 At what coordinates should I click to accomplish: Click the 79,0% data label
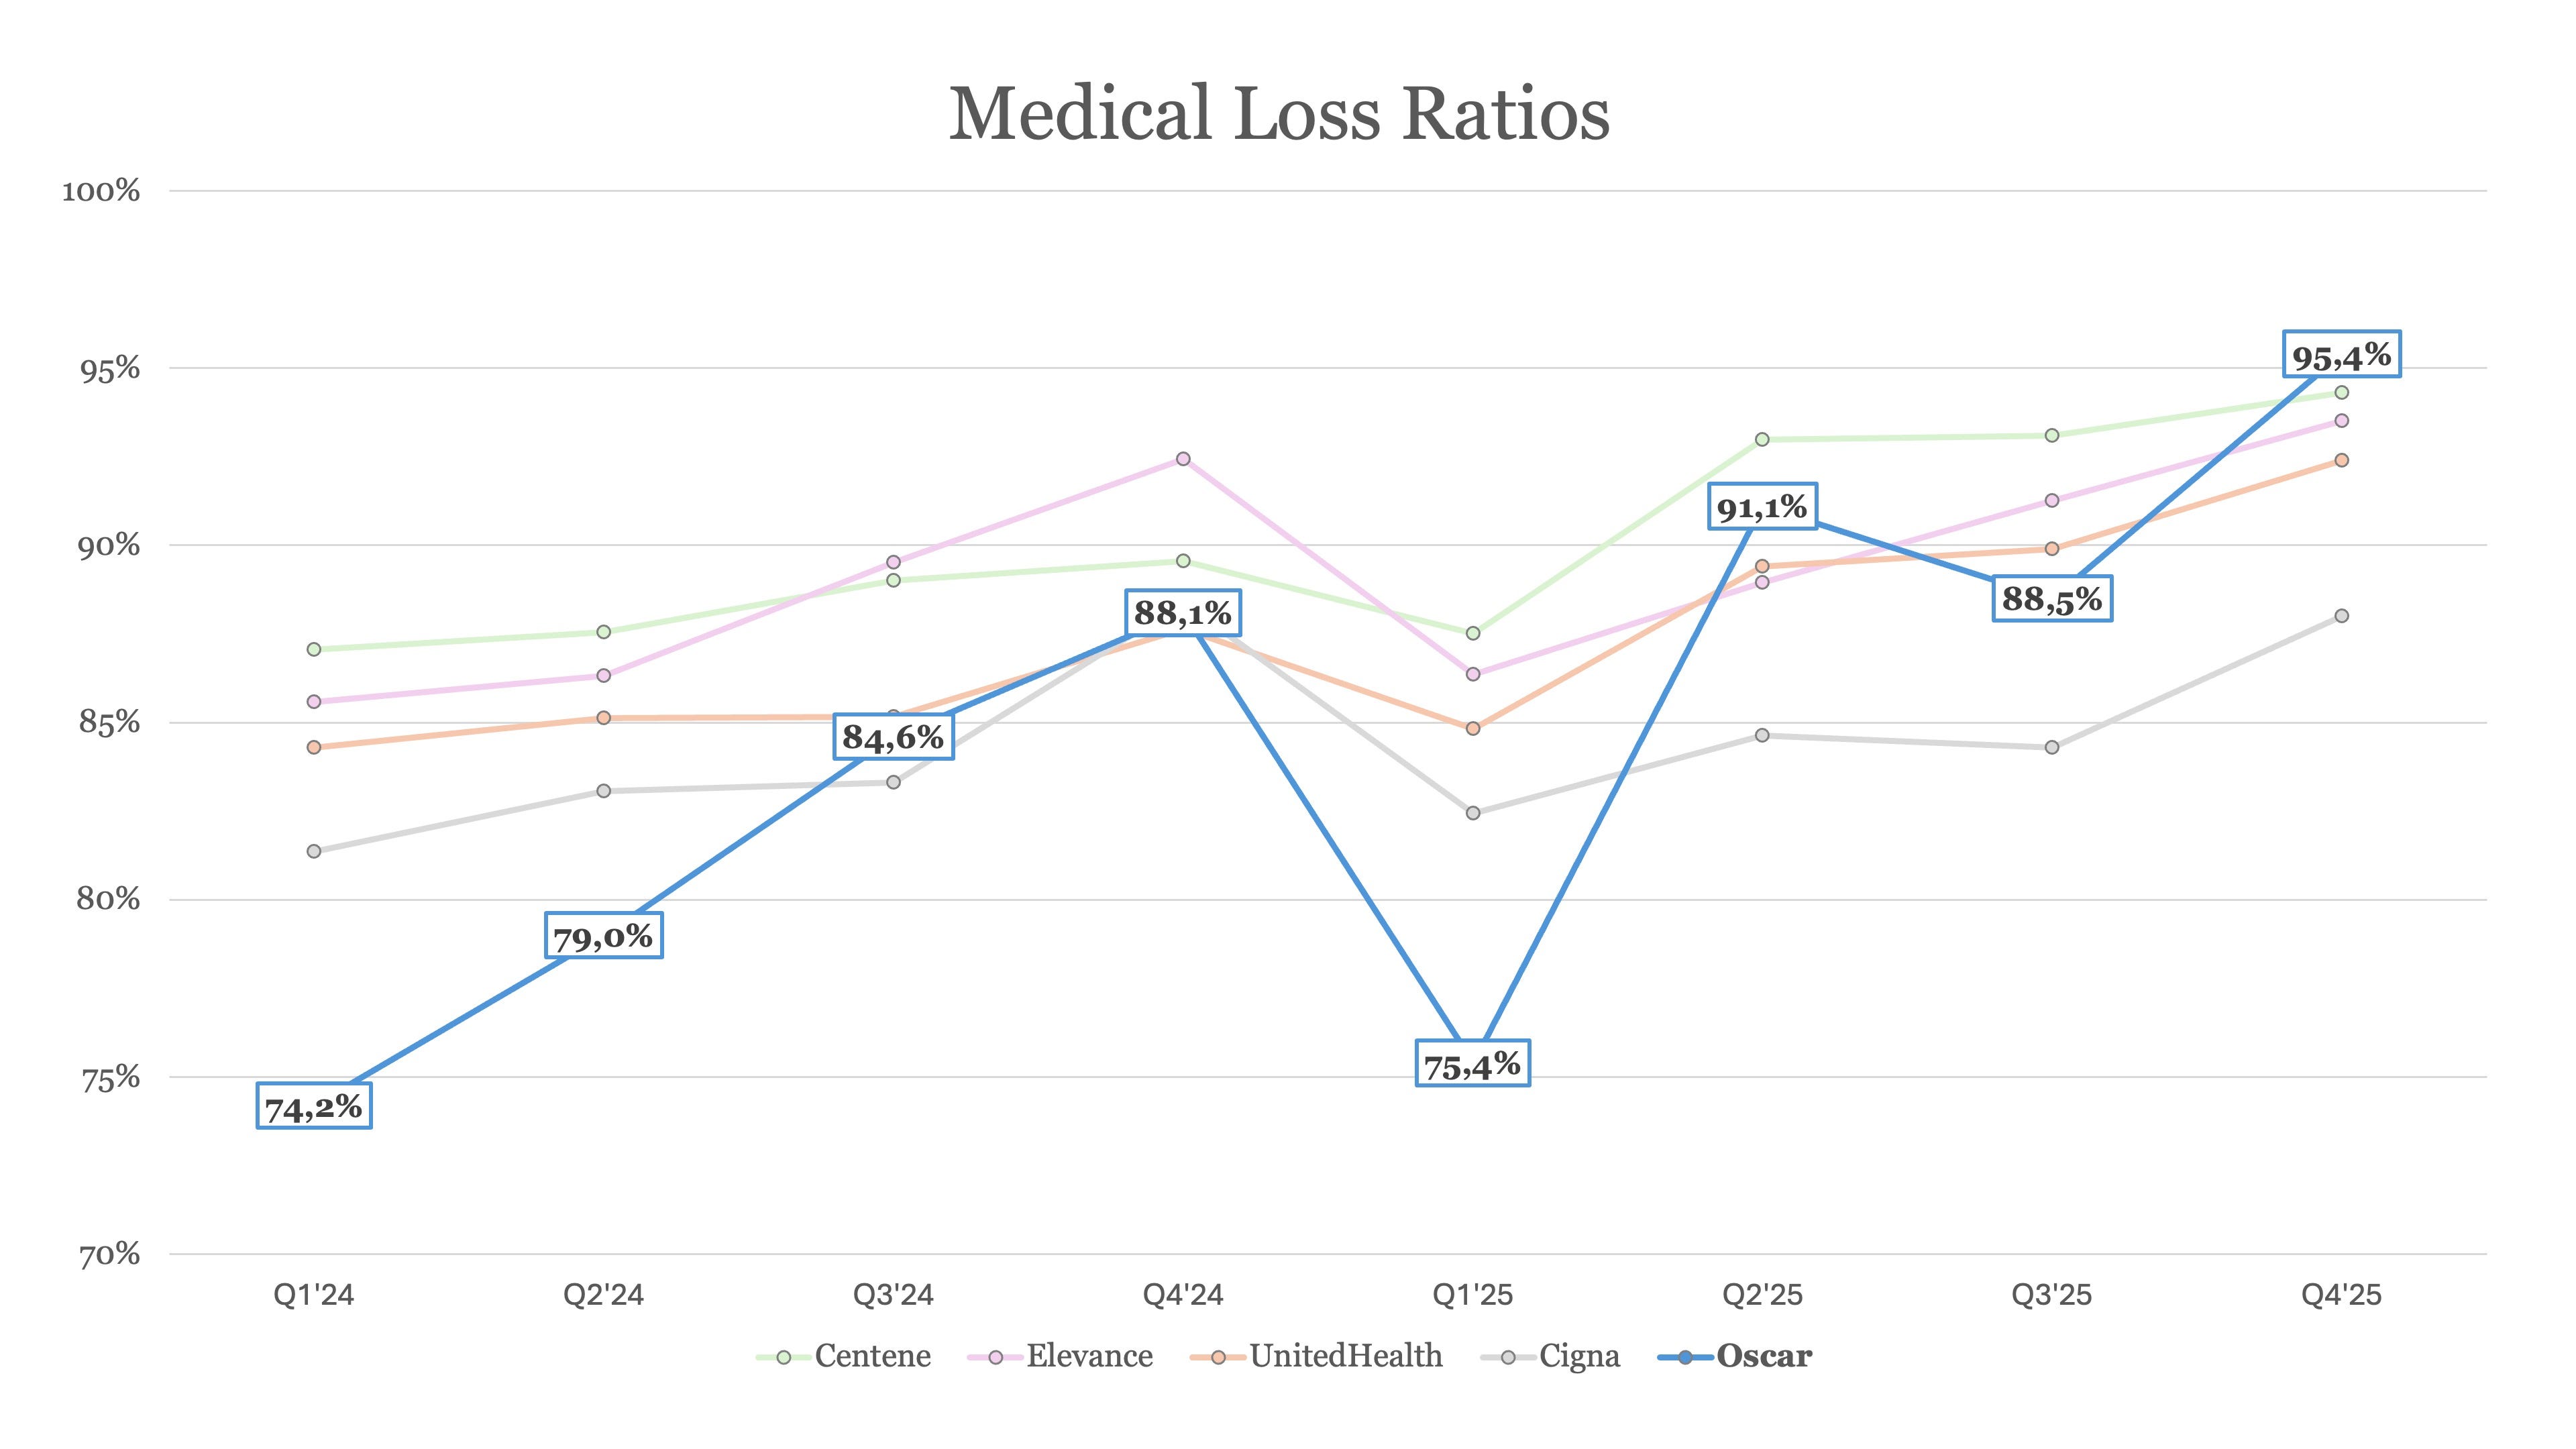point(603,936)
